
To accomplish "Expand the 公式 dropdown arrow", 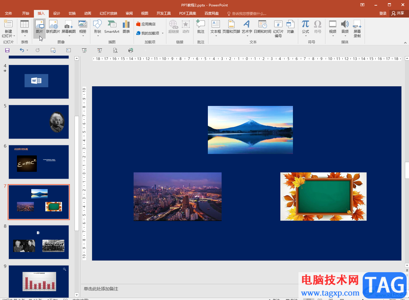I will 306,36.
